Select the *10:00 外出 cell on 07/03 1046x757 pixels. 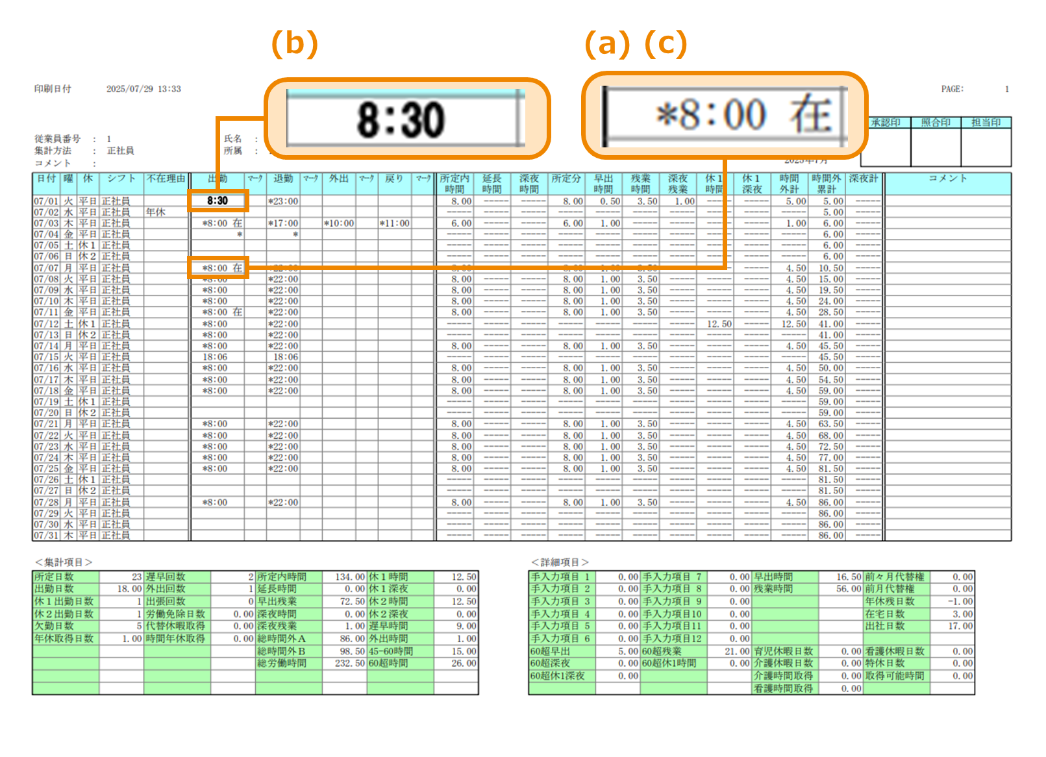click(x=339, y=223)
